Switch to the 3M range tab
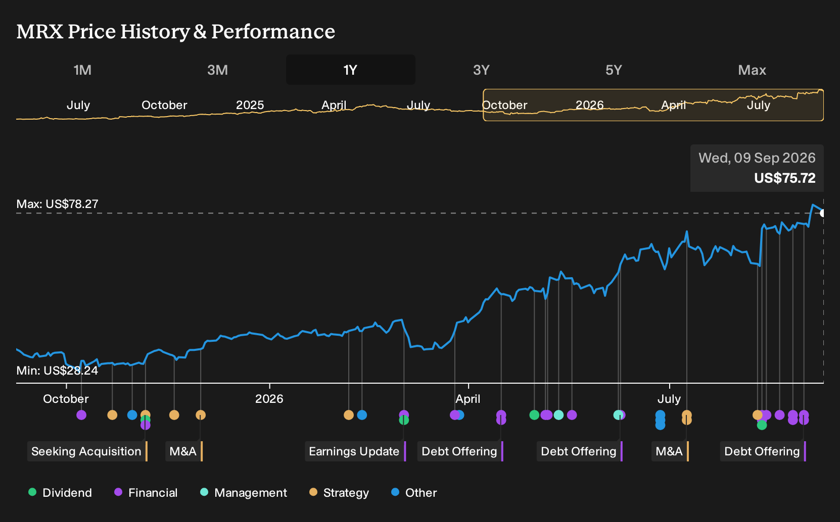This screenshot has height=522, width=840. [217, 70]
